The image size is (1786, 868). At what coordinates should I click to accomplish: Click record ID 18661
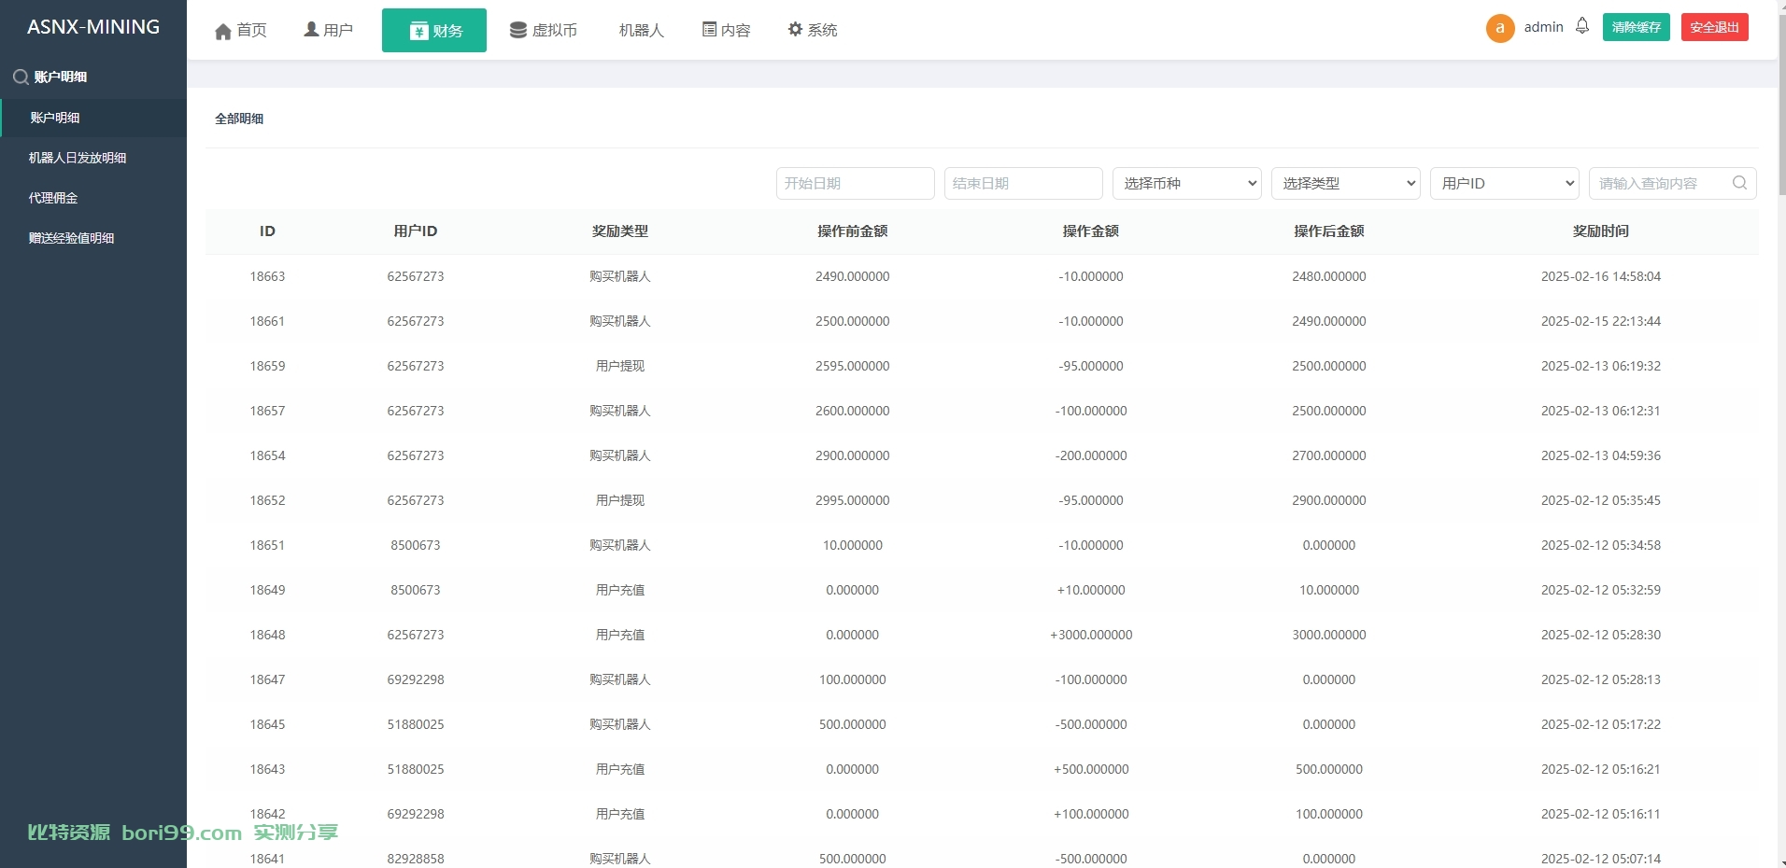[x=267, y=321]
